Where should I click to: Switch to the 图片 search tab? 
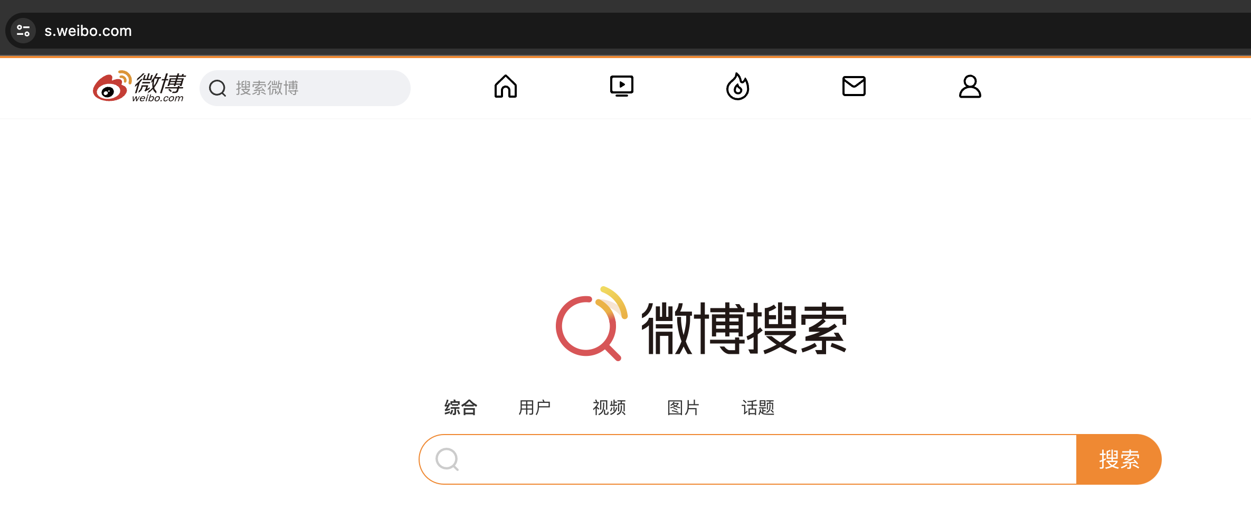point(684,408)
